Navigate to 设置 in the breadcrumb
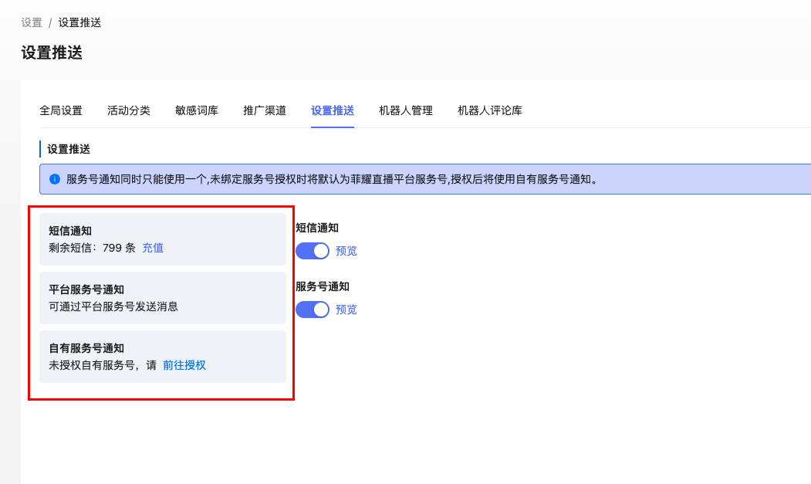Image resolution: width=811 pixels, height=484 pixels. tap(32, 22)
